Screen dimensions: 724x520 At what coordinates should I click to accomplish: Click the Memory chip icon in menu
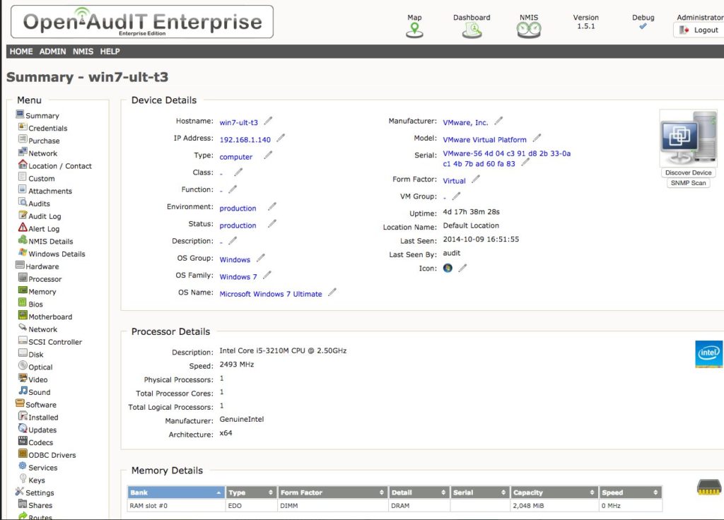23,290
